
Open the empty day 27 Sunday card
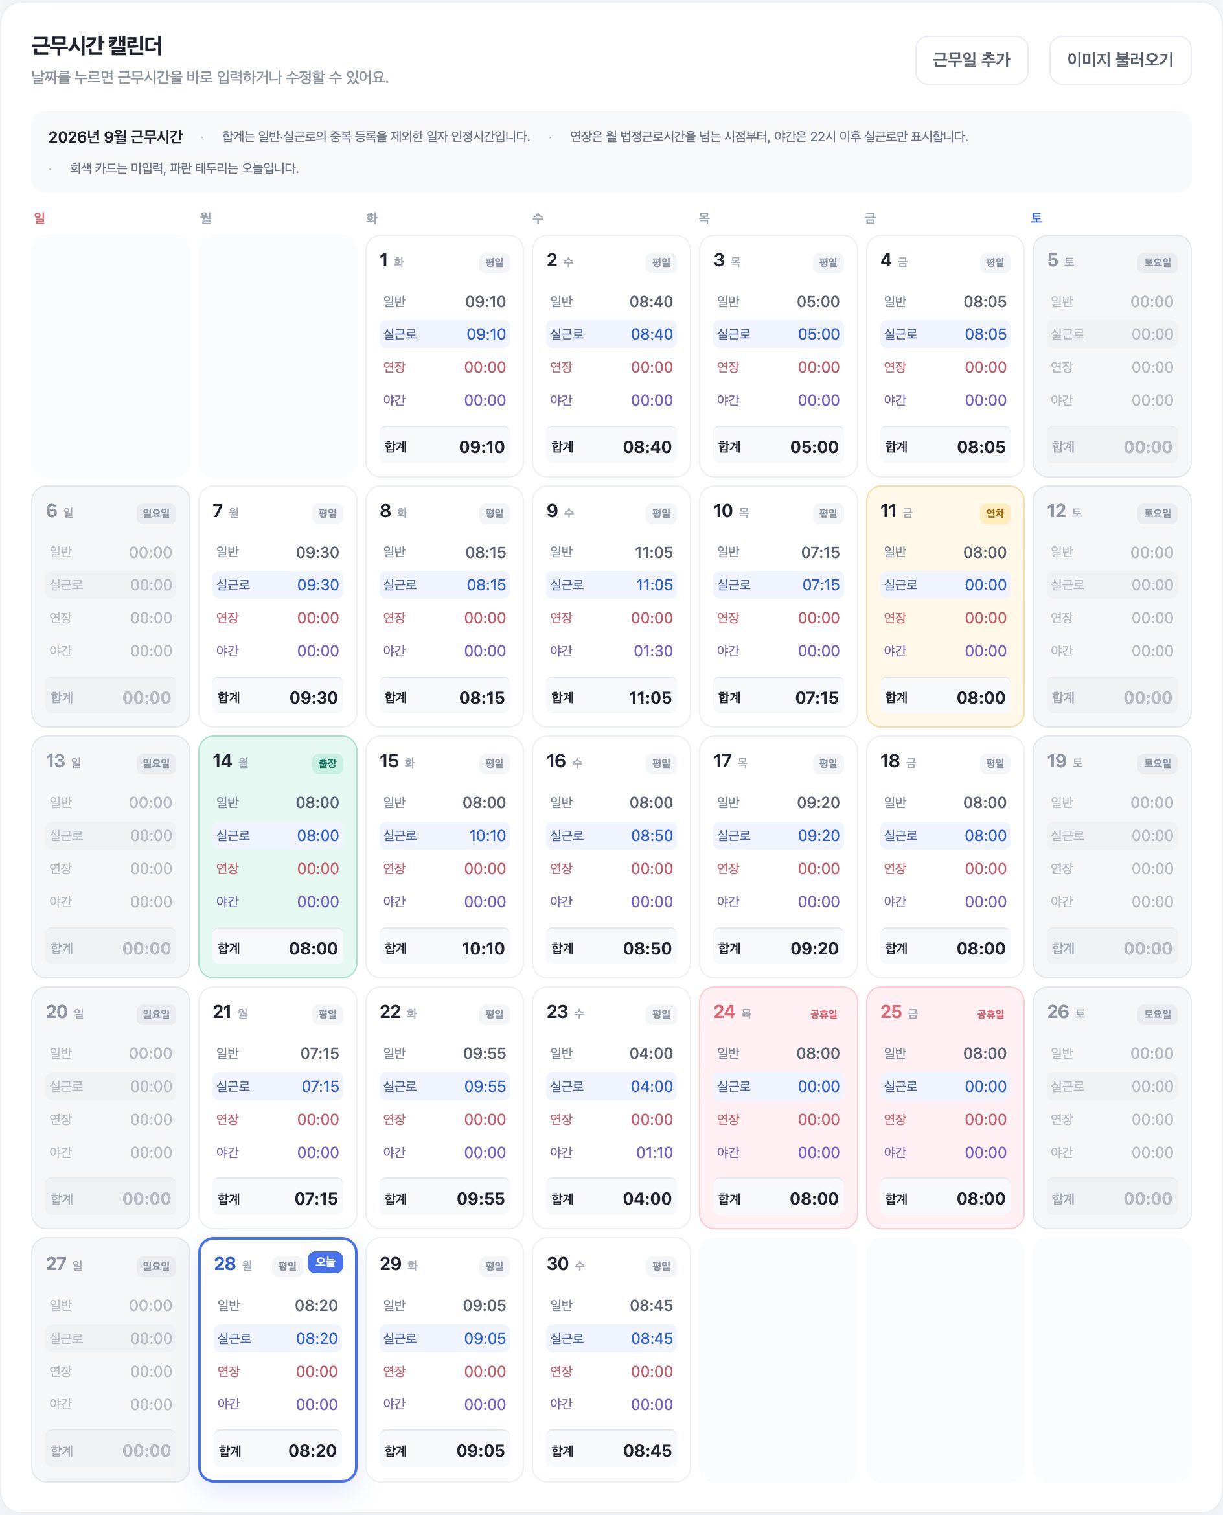pyautogui.click(x=111, y=1360)
